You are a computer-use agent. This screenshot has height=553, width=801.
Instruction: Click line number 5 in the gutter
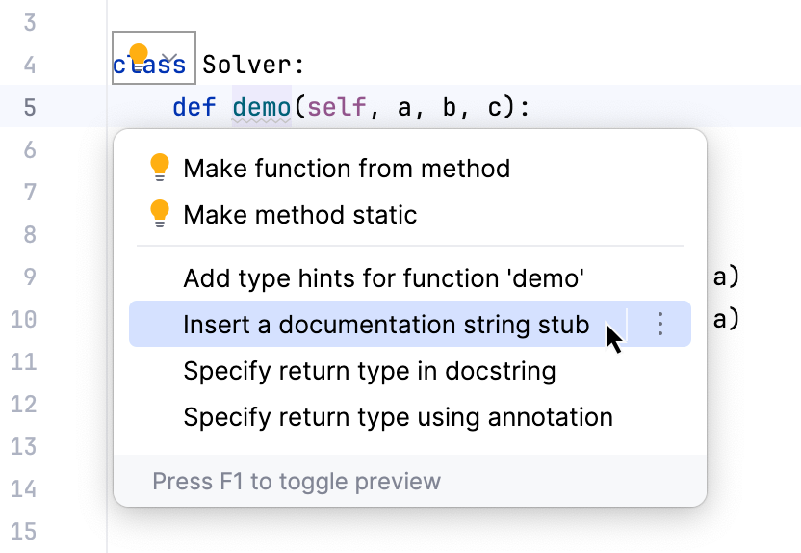pyautogui.click(x=28, y=107)
